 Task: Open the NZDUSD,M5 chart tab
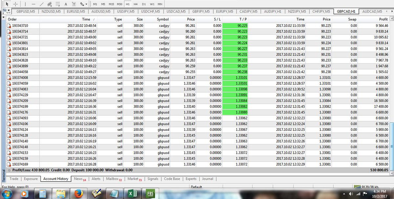[x=51, y=11]
